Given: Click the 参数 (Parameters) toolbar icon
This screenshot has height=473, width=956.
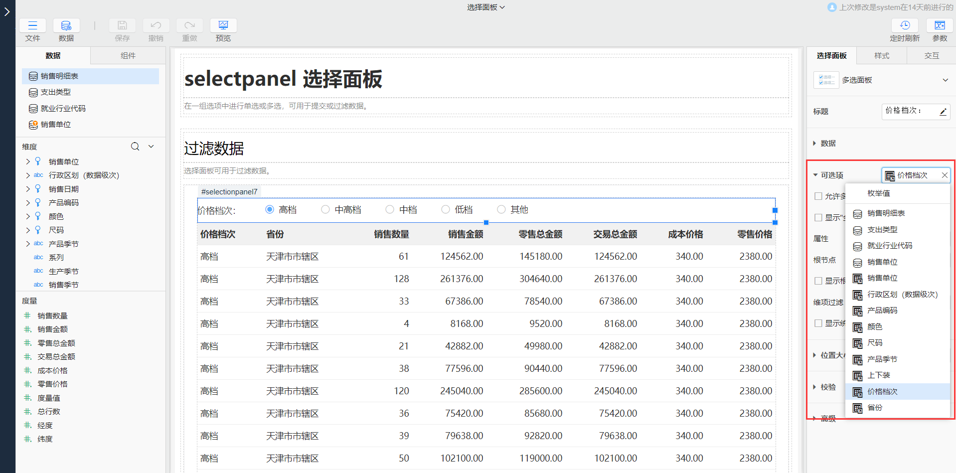Looking at the screenshot, I should (x=940, y=26).
